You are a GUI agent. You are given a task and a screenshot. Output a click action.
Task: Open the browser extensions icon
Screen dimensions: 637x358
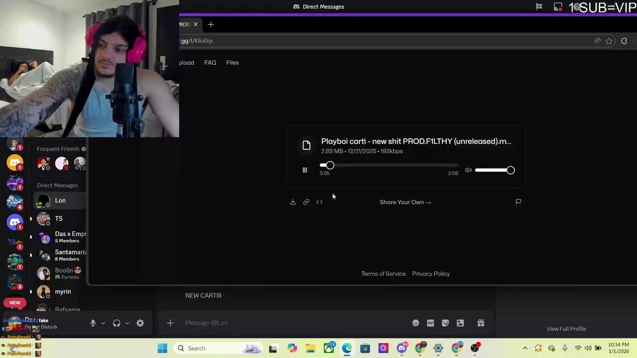tap(624, 41)
